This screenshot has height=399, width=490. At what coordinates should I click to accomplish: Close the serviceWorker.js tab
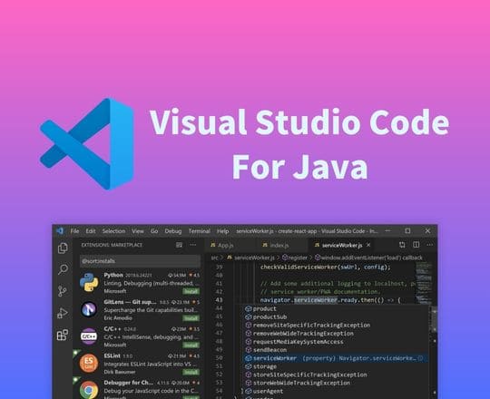click(x=368, y=245)
